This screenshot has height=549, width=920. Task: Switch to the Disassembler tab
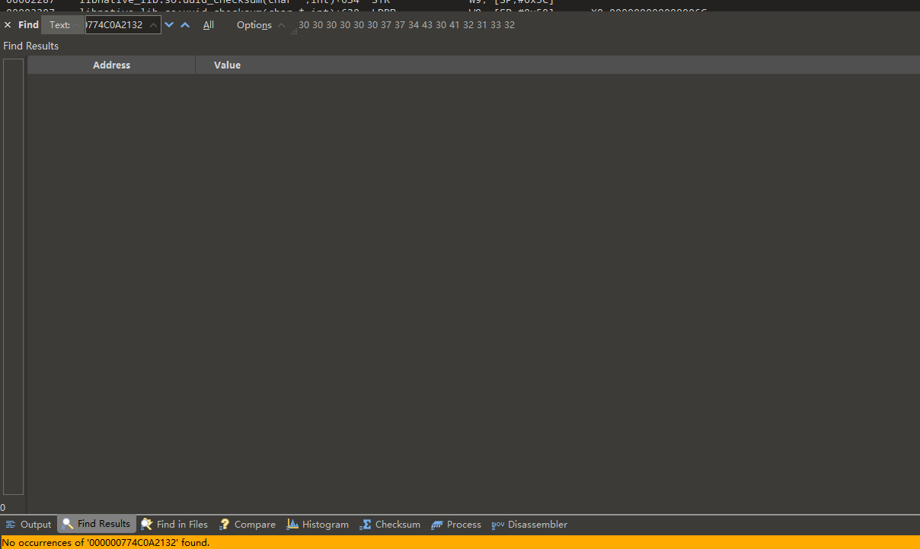coord(529,525)
